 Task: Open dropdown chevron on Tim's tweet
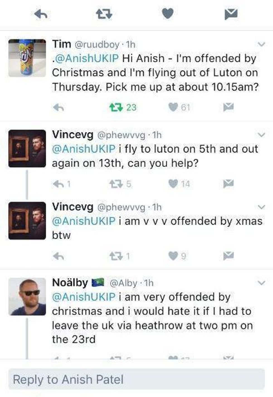point(261,44)
